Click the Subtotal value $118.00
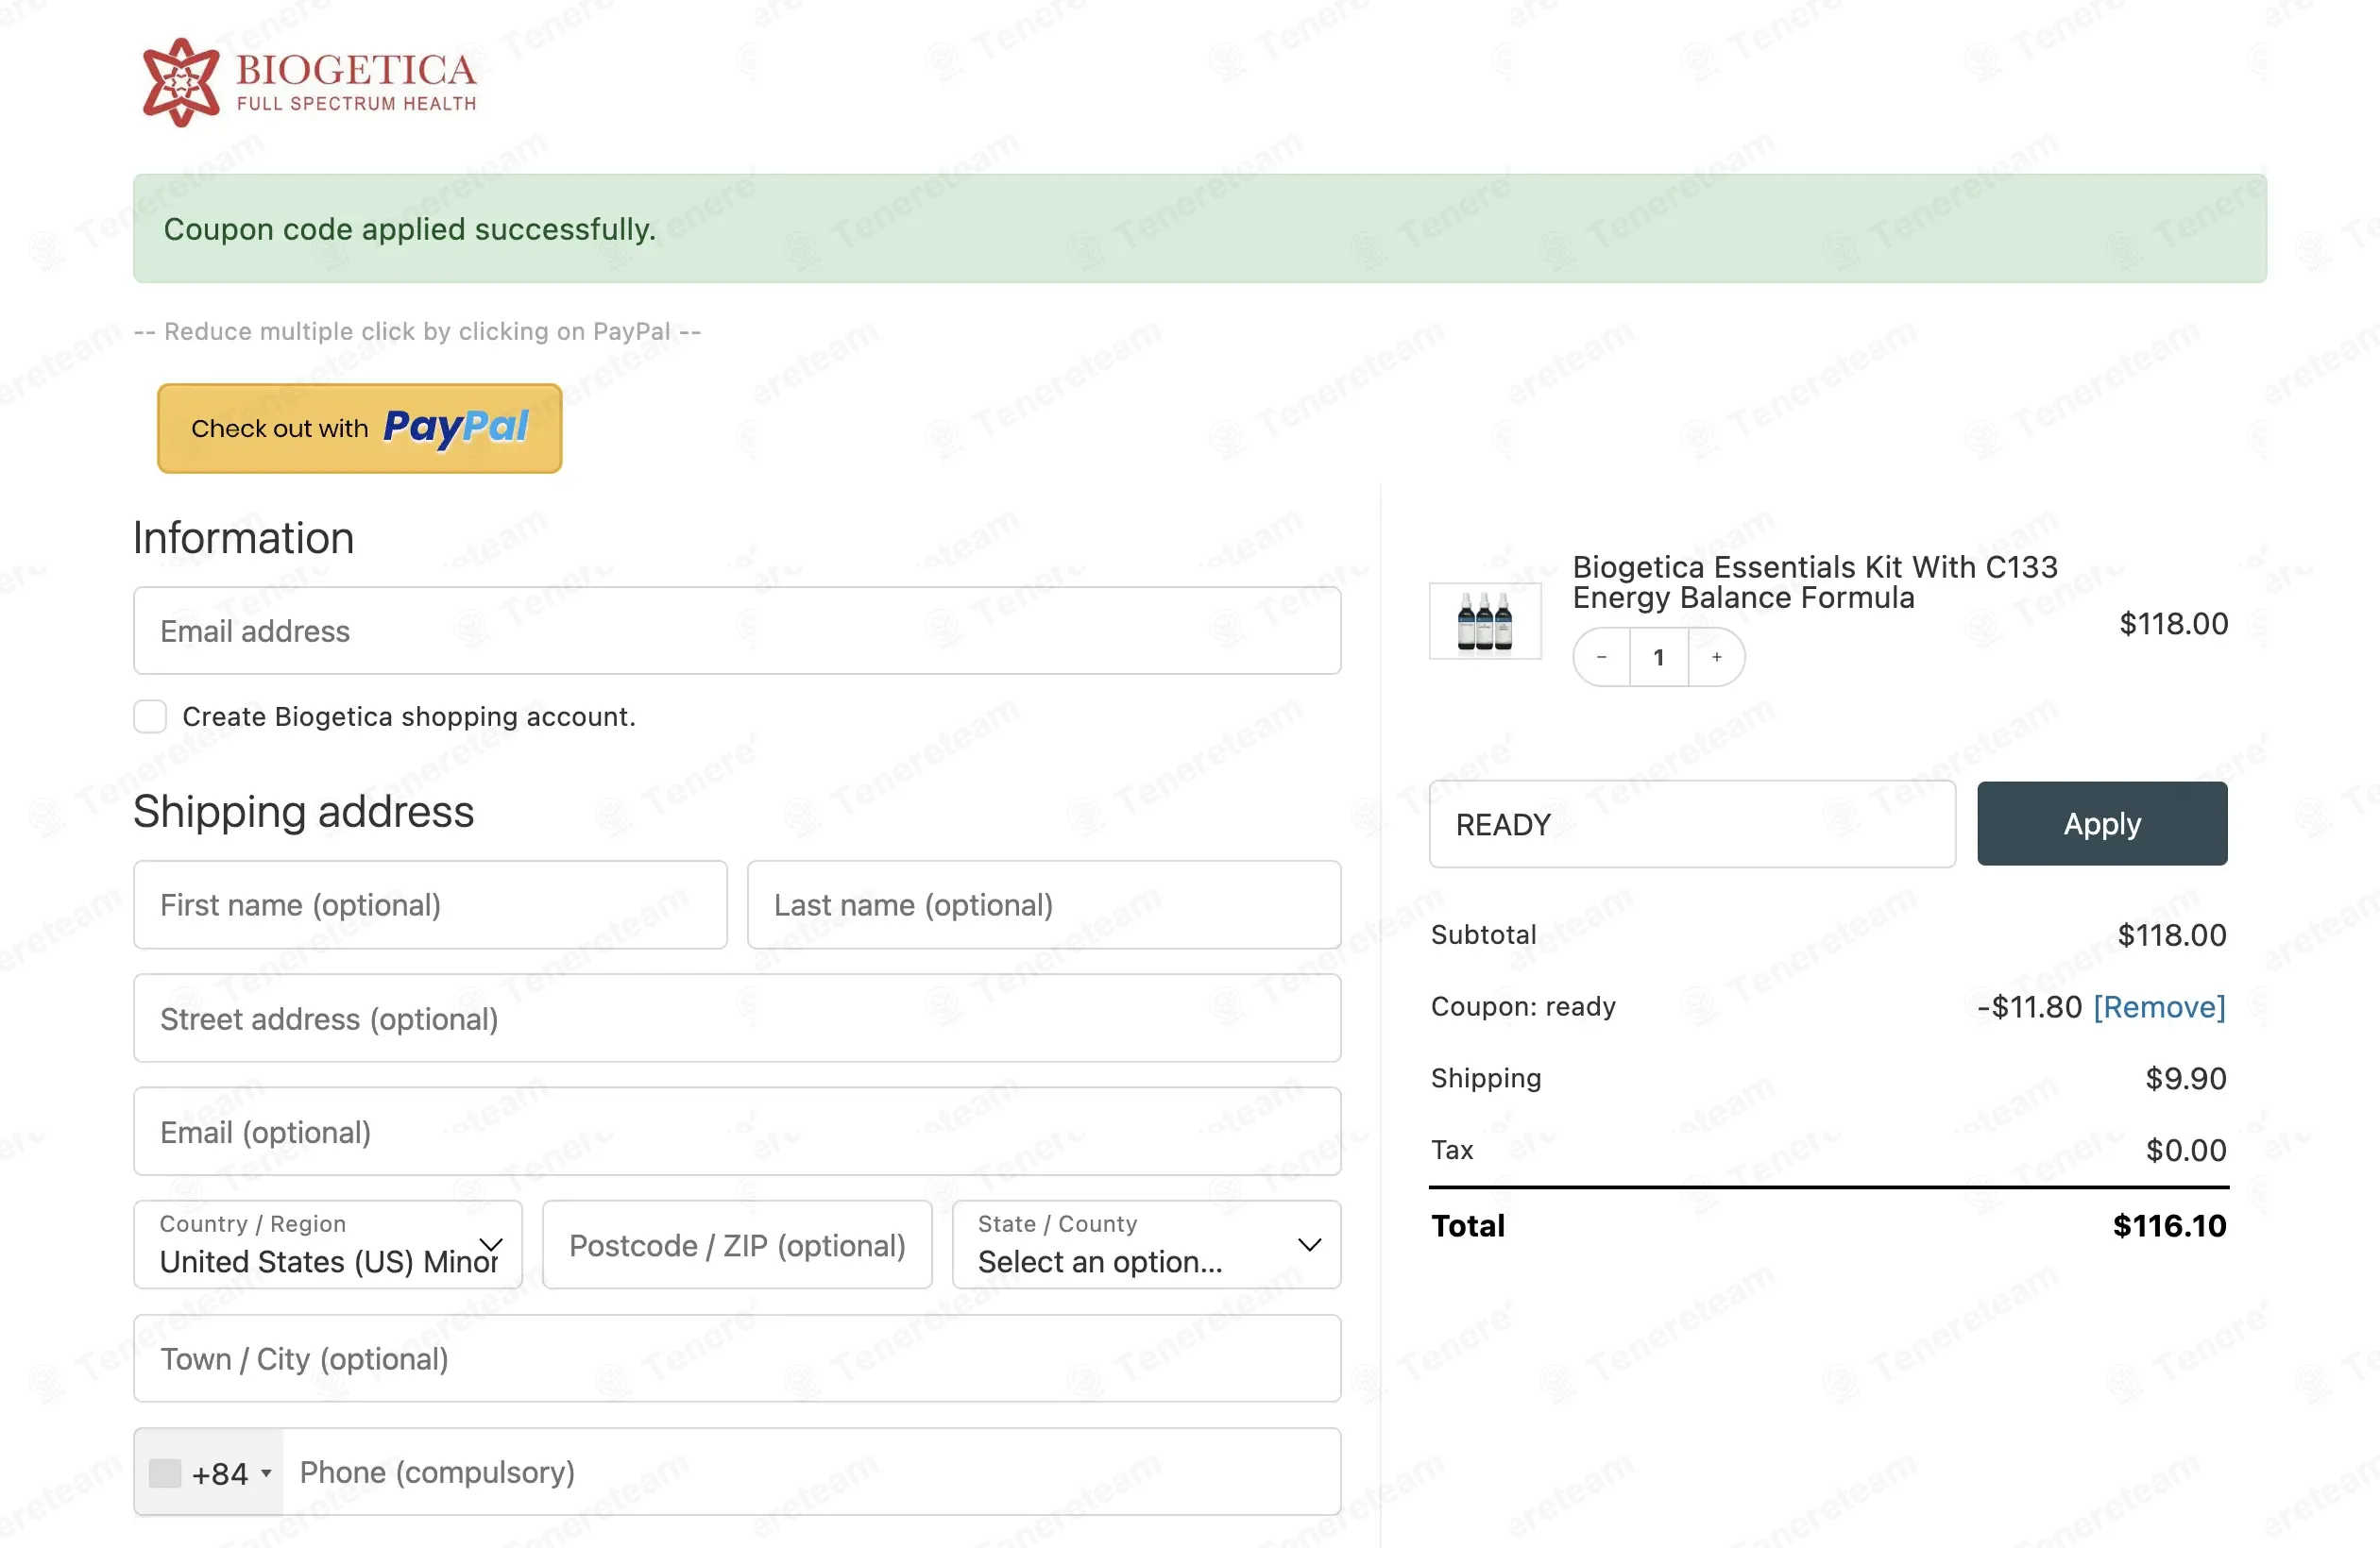 pos(2172,935)
